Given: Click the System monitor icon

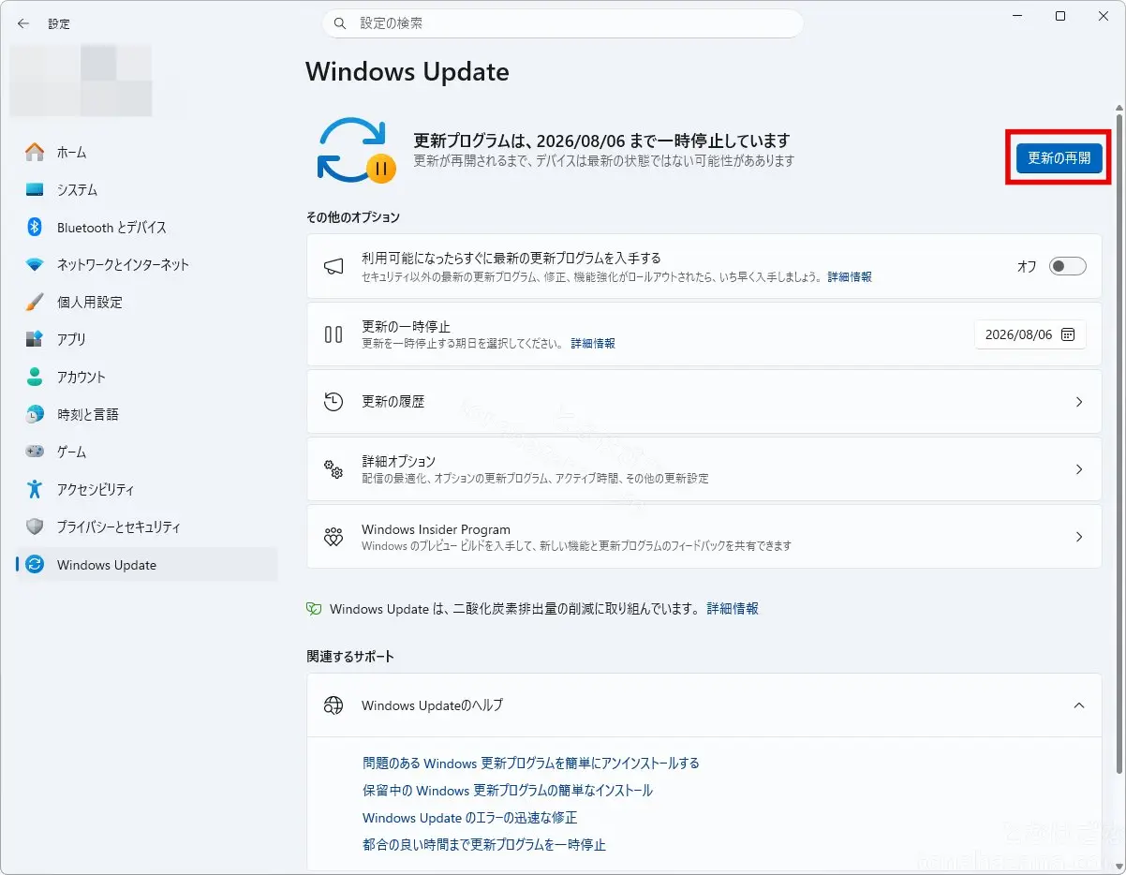Looking at the screenshot, I should (35, 189).
